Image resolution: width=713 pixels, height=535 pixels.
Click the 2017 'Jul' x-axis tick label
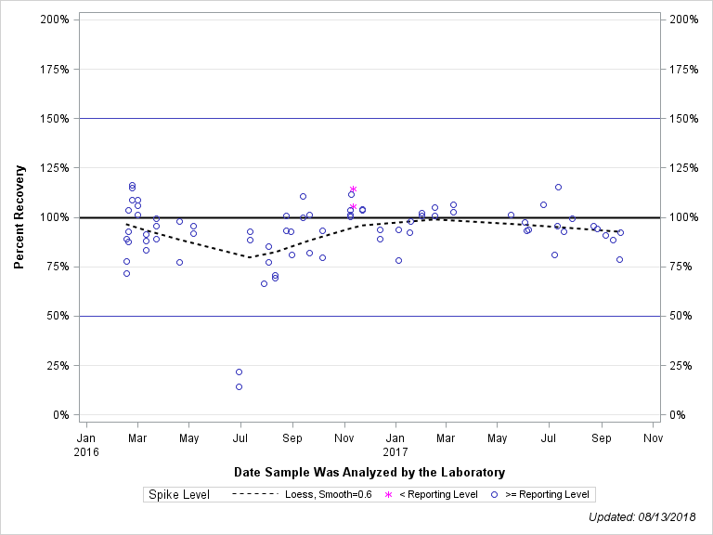[x=549, y=438]
